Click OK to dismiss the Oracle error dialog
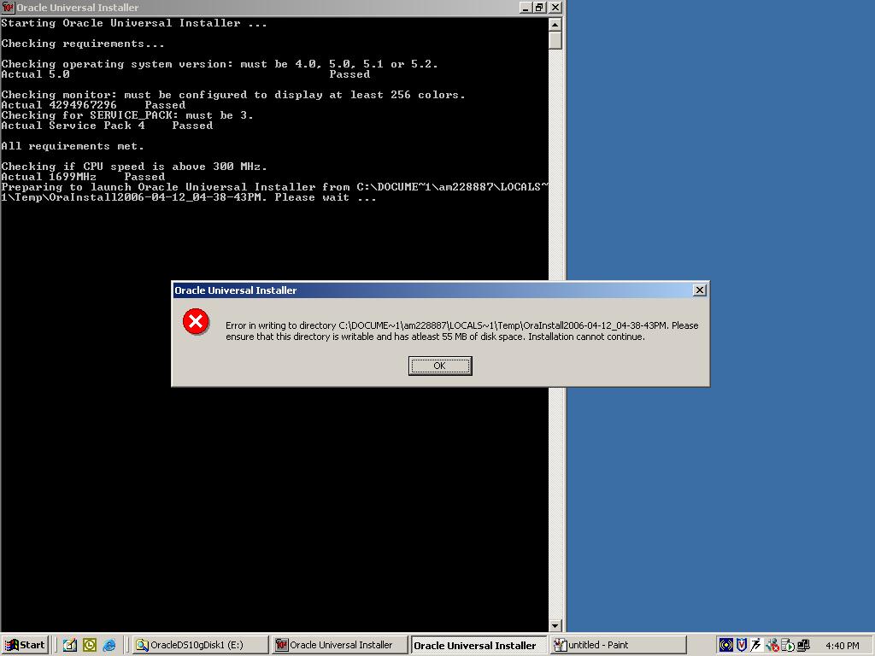This screenshot has width=875, height=656. tap(440, 366)
